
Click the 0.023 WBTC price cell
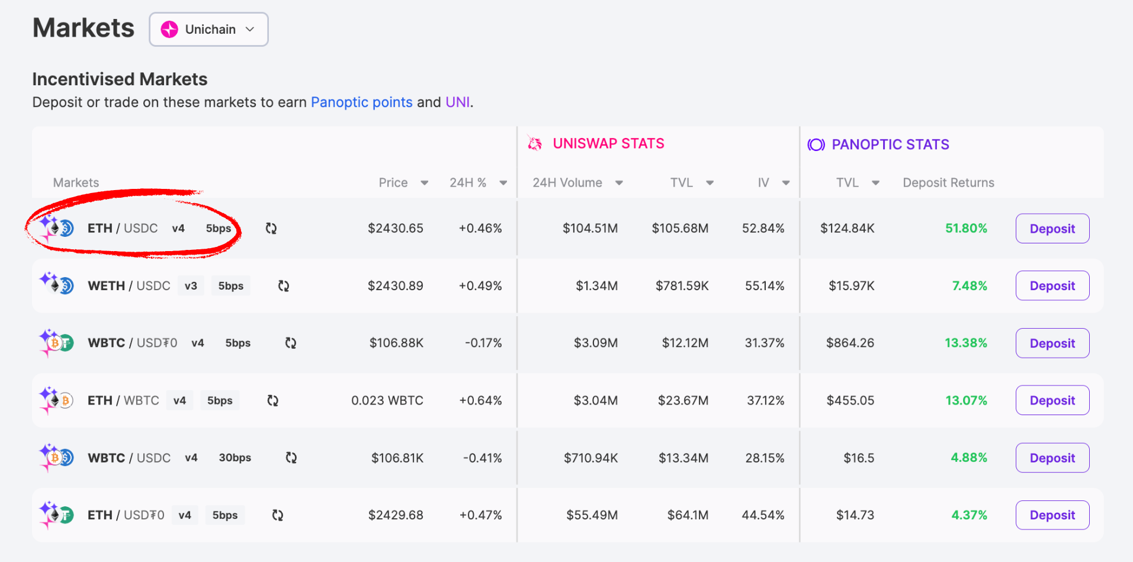[x=387, y=400]
